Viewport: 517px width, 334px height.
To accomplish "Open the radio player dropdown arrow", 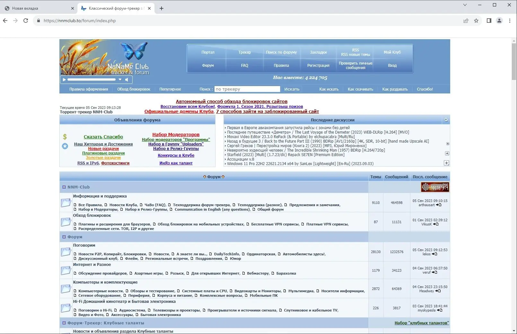I will click(120, 80).
